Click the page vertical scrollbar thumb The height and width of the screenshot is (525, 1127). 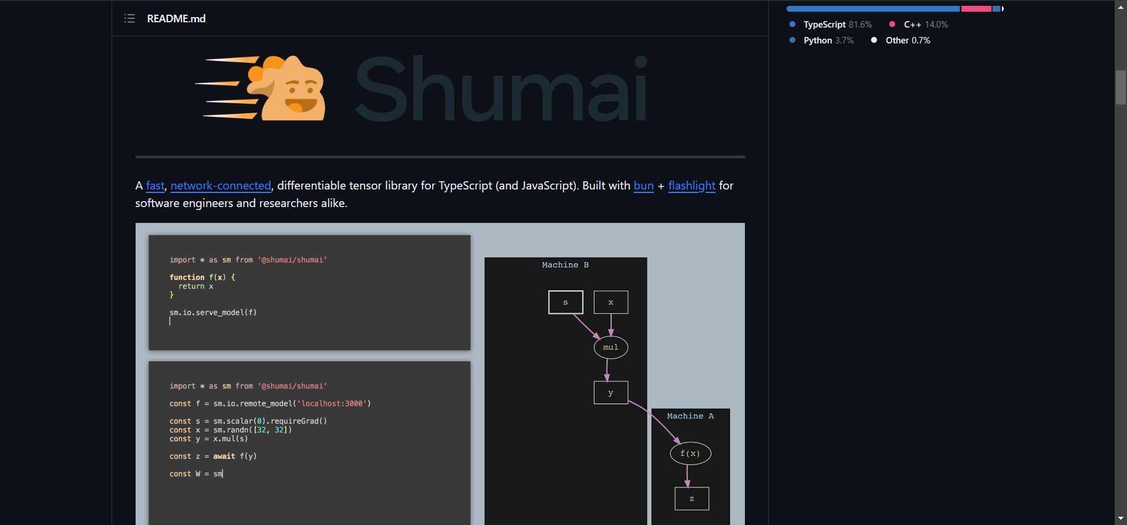click(x=1121, y=87)
